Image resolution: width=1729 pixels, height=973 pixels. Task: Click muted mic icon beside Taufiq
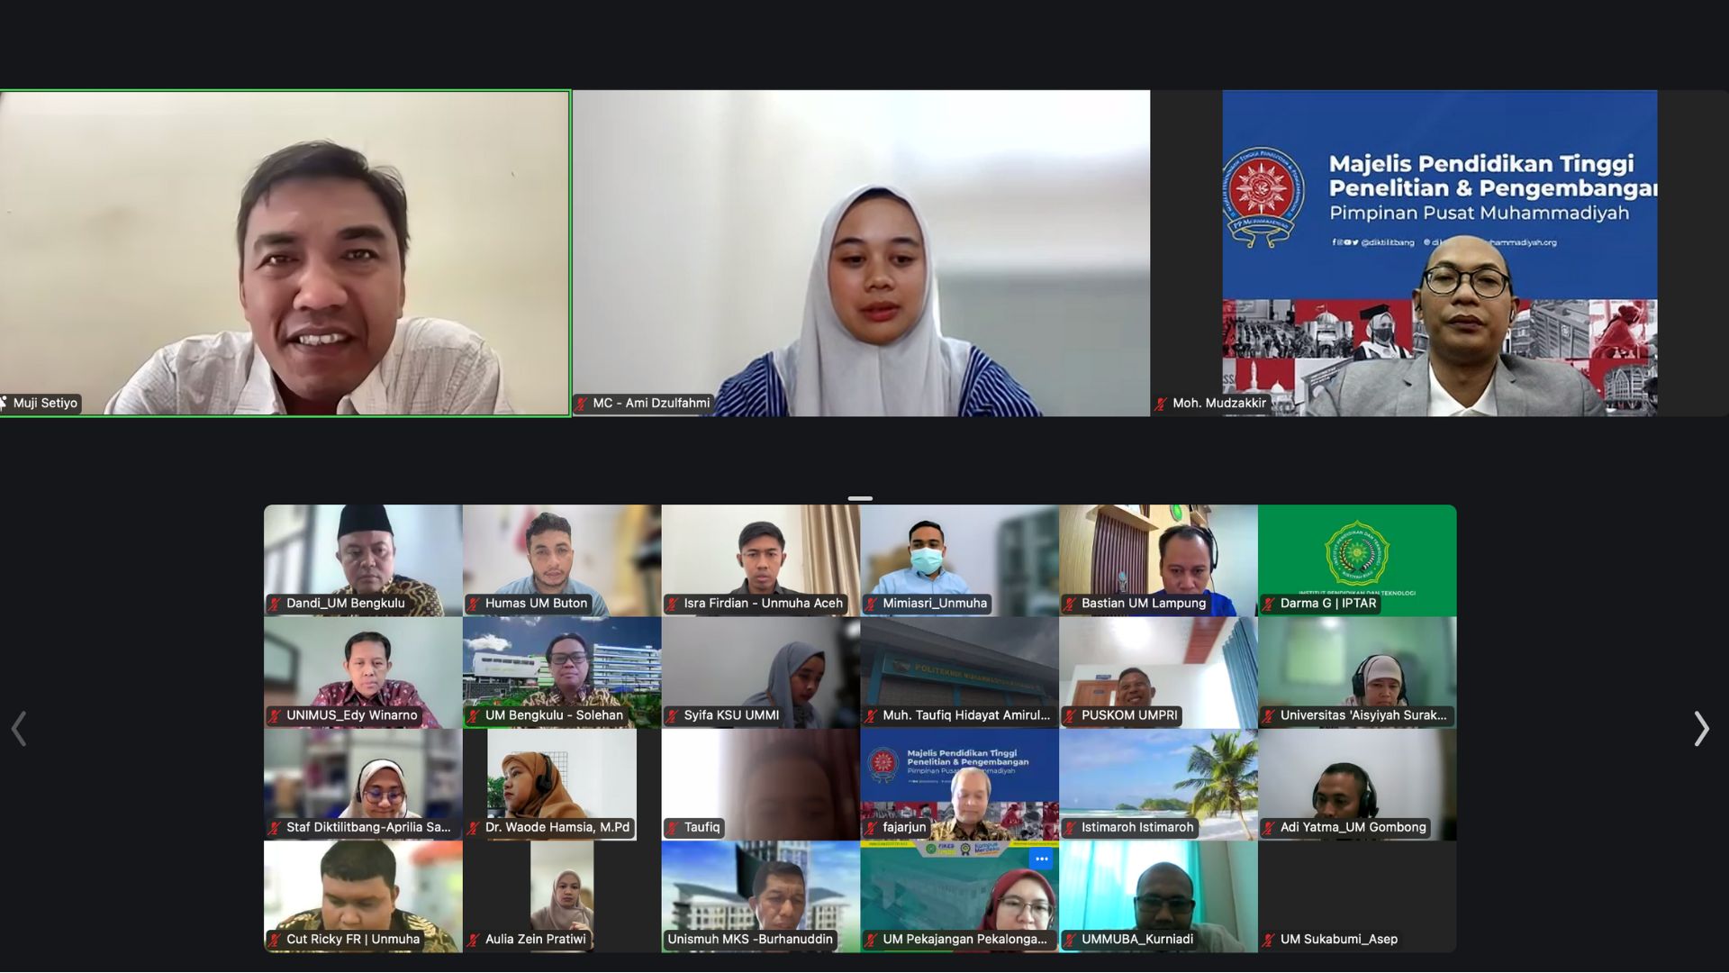pyautogui.click(x=673, y=828)
